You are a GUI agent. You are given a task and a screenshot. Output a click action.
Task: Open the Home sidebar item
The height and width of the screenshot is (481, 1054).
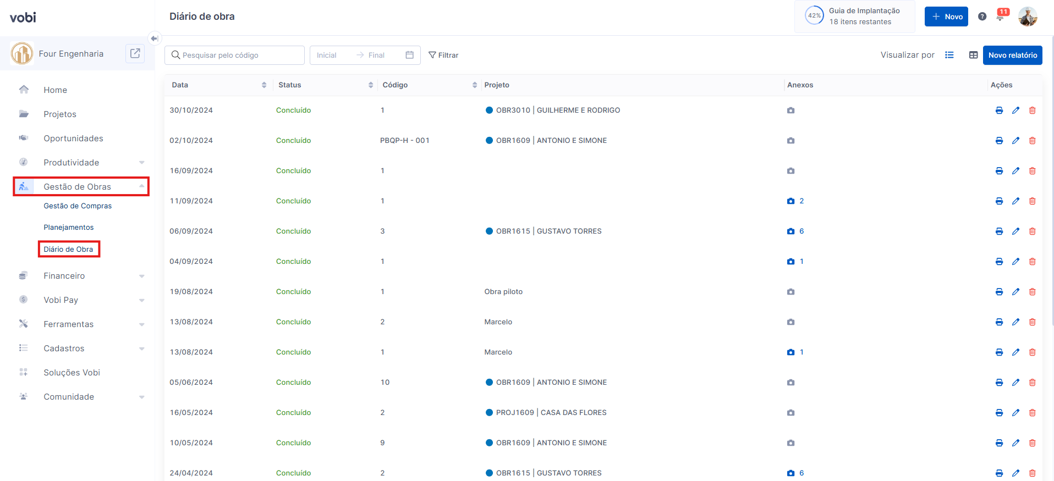[55, 90]
